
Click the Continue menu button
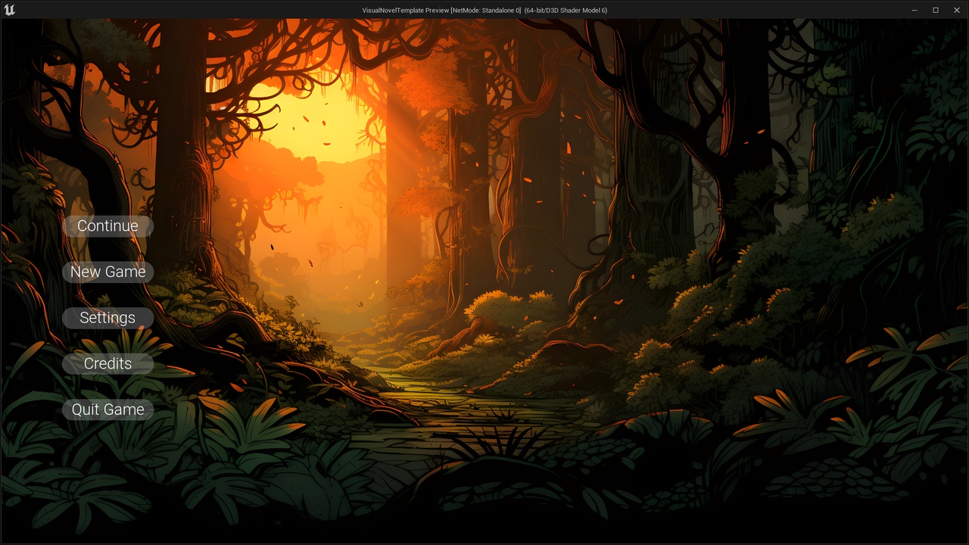pyautogui.click(x=107, y=226)
